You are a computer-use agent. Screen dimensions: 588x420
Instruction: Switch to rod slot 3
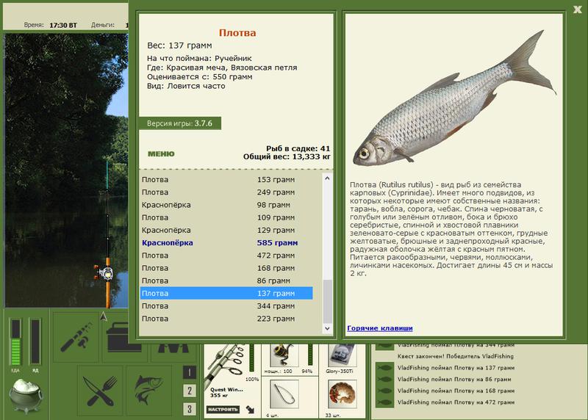click(190, 409)
